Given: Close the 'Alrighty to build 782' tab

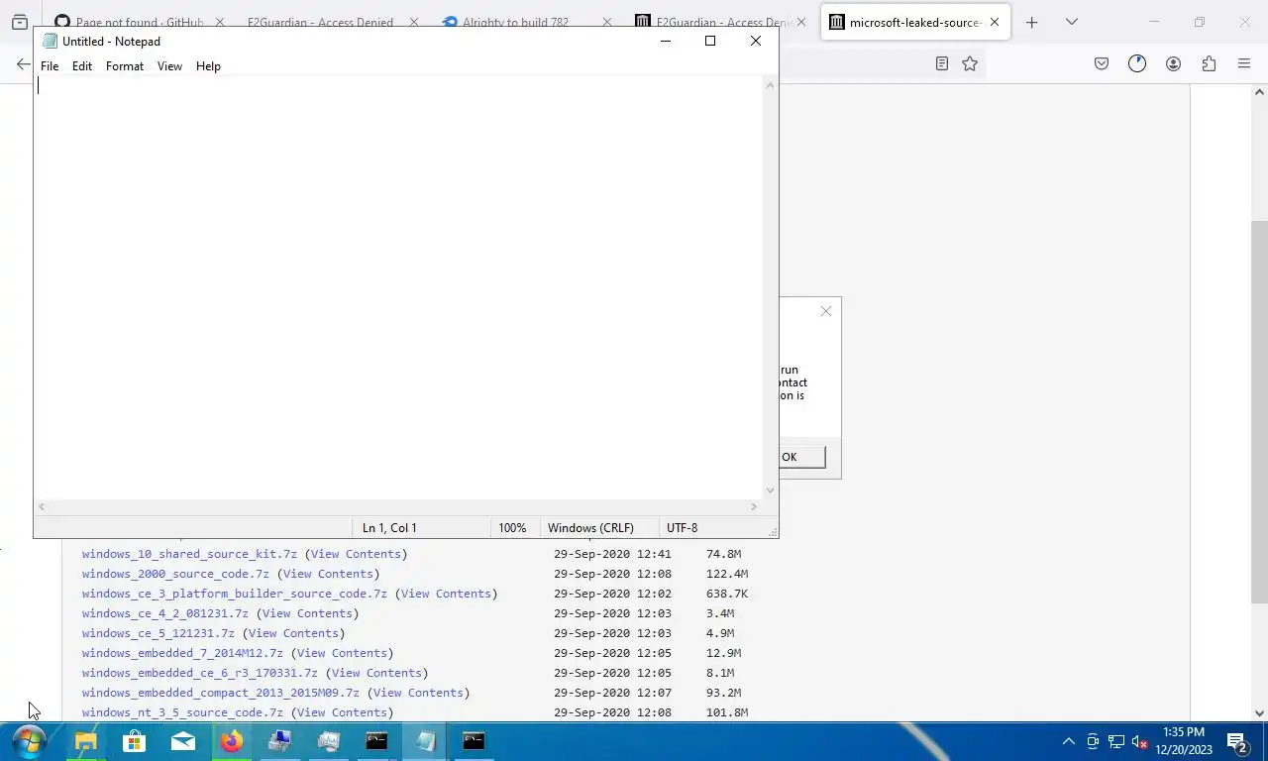Looking at the screenshot, I should (607, 22).
